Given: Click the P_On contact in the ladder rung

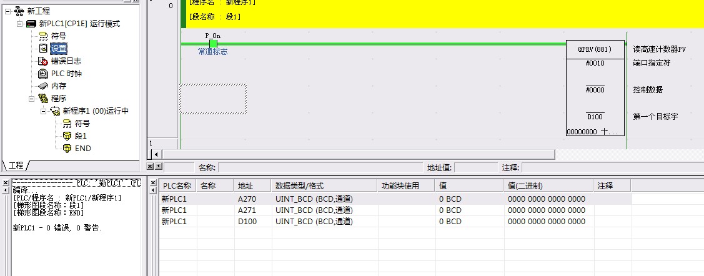Looking at the screenshot, I should click(x=213, y=43).
